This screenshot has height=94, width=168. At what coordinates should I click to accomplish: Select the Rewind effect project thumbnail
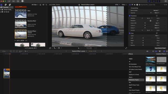point(21,24)
